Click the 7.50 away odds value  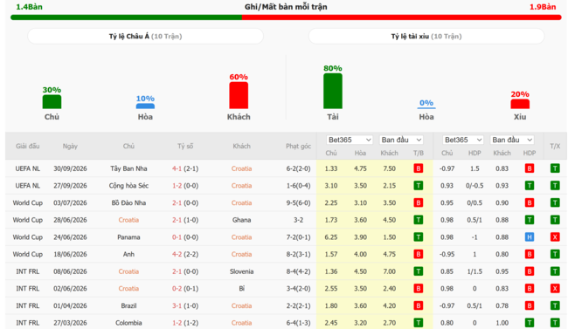click(x=389, y=168)
